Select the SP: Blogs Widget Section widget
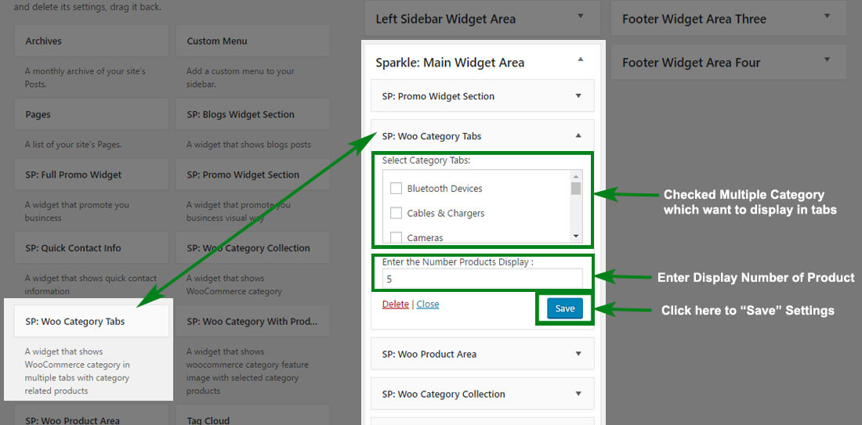The image size is (862, 425). point(253,114)
